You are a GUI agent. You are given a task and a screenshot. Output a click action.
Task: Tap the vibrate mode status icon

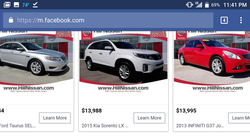click(189, 5)
